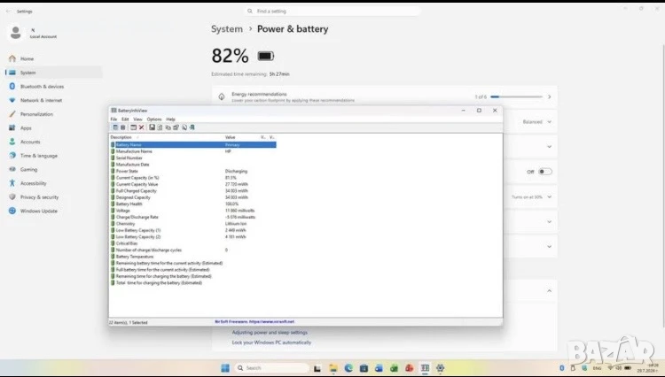
Task: Click the Settings gear icon on taskbar
Action: [x=440, y=368]
